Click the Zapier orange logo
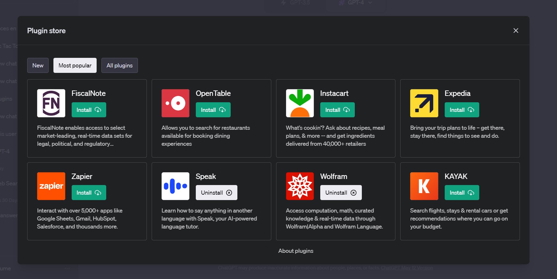557x279 pixels. pos(51,186)
